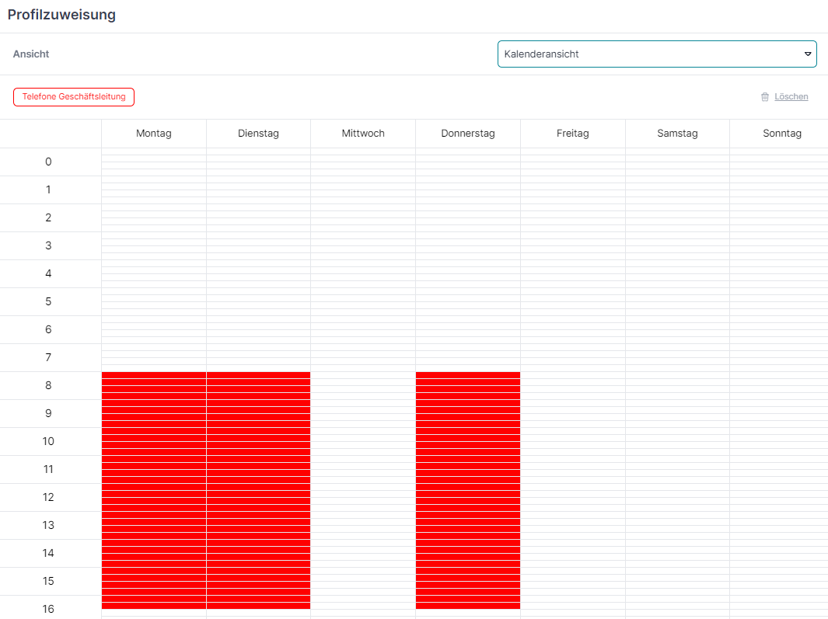
Task: Choose the Sonntag column header
Action: coord(781,134)
